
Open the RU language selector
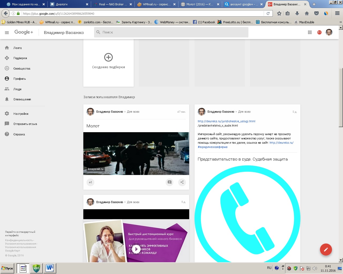point(269,268)
